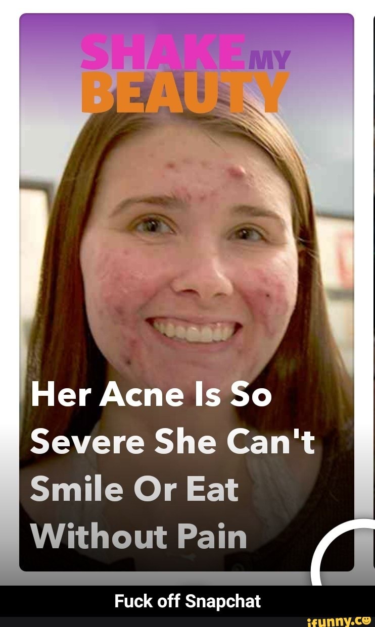Viewport: 375px width, 627px height.
Task: Open the acne story card thumbnail
Action: coord(186,292)
